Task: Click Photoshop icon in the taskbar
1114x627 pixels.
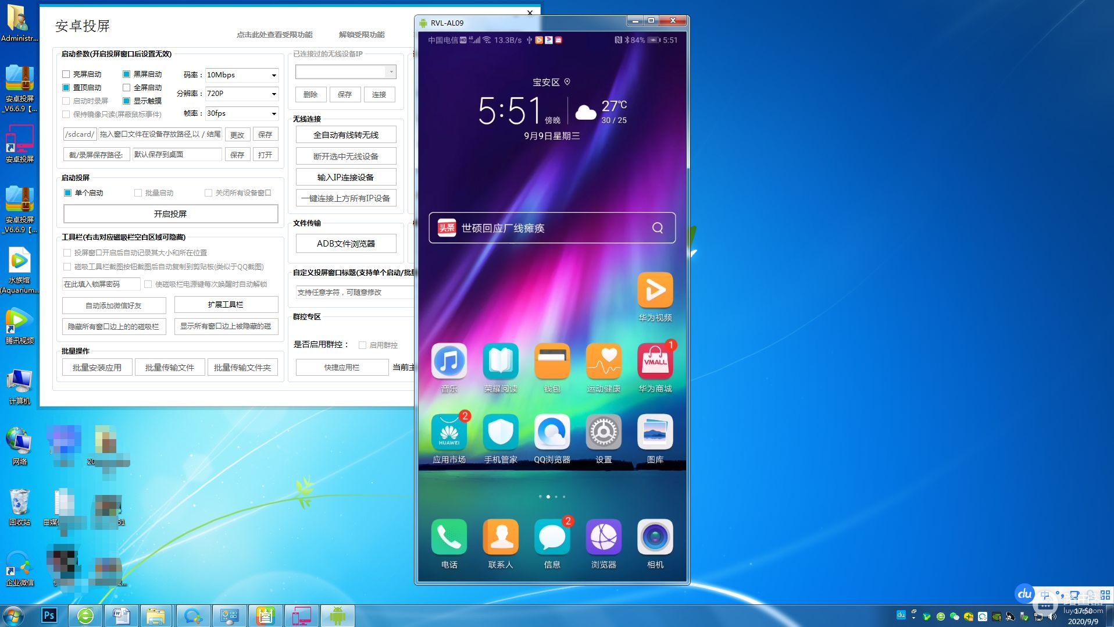Action: [x=49, y=615]
